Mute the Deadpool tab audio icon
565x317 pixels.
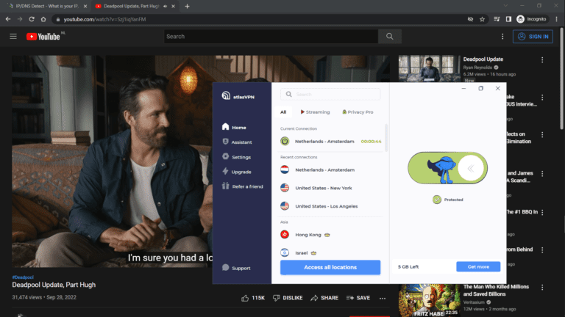tap(165, 6)
